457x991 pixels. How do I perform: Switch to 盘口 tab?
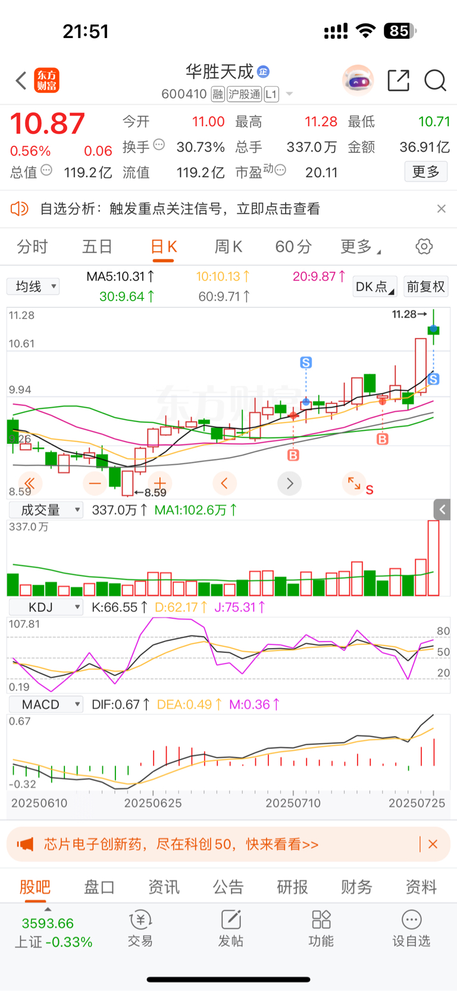pyautogui.click(x=99, y=887)
